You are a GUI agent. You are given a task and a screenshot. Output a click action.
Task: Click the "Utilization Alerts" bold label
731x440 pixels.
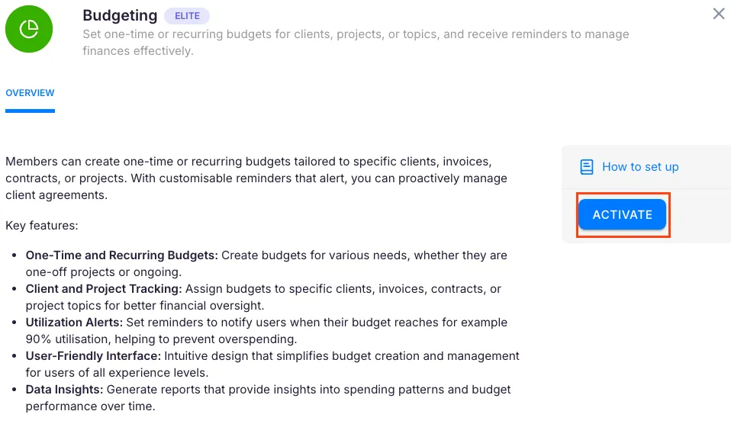(x=74, y=323)
